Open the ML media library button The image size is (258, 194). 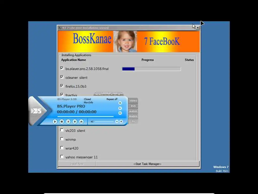point(120,103)
